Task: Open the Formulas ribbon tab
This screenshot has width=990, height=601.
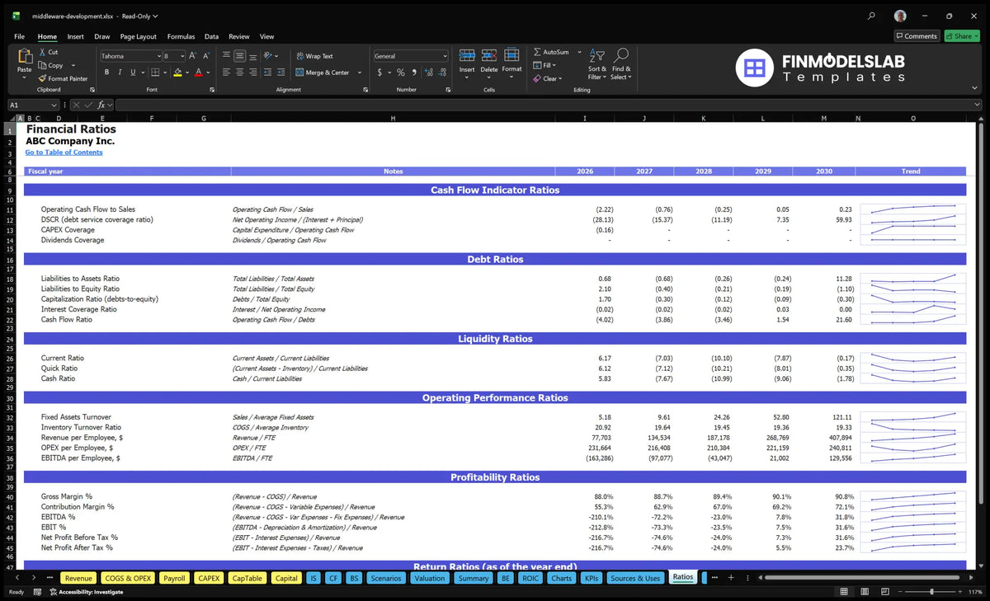Action: tap(181, 36)
